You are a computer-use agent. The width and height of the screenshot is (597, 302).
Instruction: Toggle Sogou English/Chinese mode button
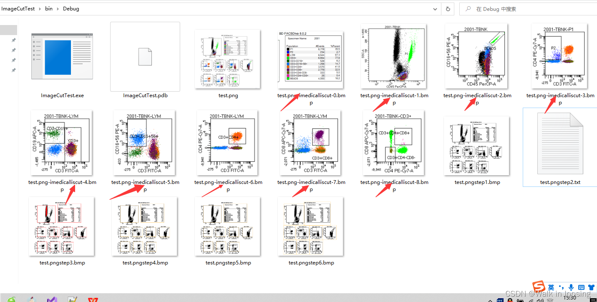point(551,287)
